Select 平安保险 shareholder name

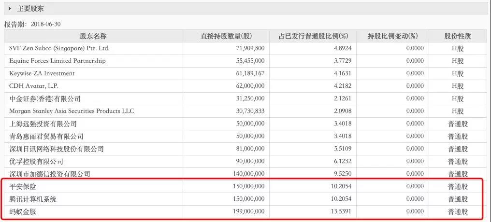point(23,187)
